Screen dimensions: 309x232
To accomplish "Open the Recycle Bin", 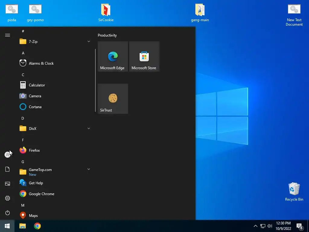I will click(x=294, y=192).
